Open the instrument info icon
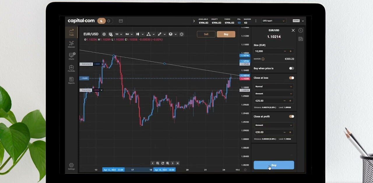This screenshot has width=373, height=183. tap(301, 30)
